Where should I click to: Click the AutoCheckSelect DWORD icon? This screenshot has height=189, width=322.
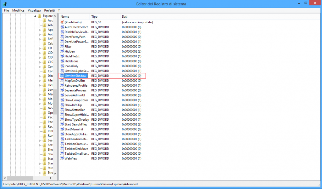[62, 27]
